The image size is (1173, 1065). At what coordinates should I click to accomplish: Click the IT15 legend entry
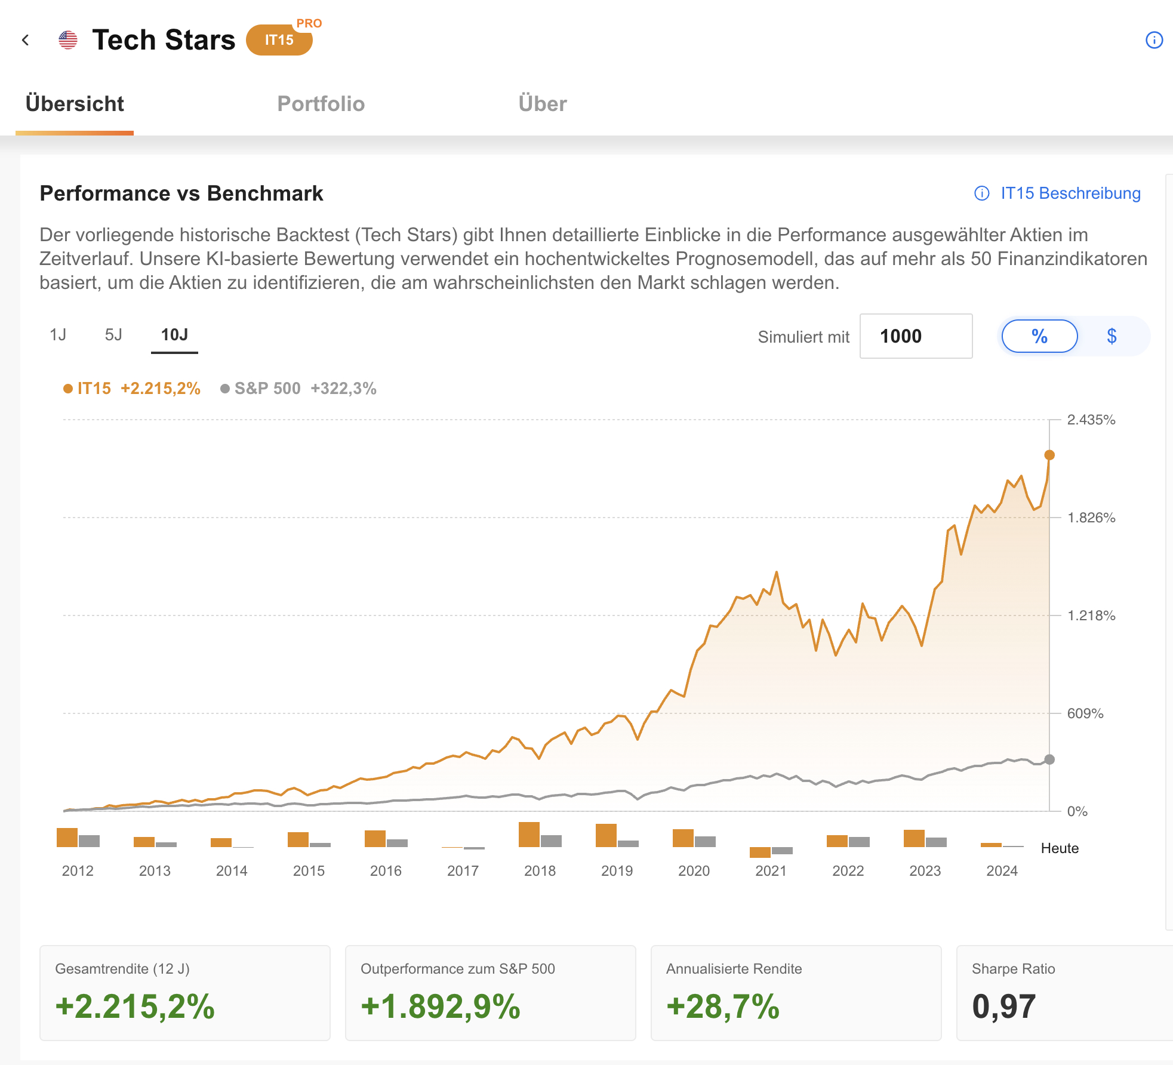132,389
